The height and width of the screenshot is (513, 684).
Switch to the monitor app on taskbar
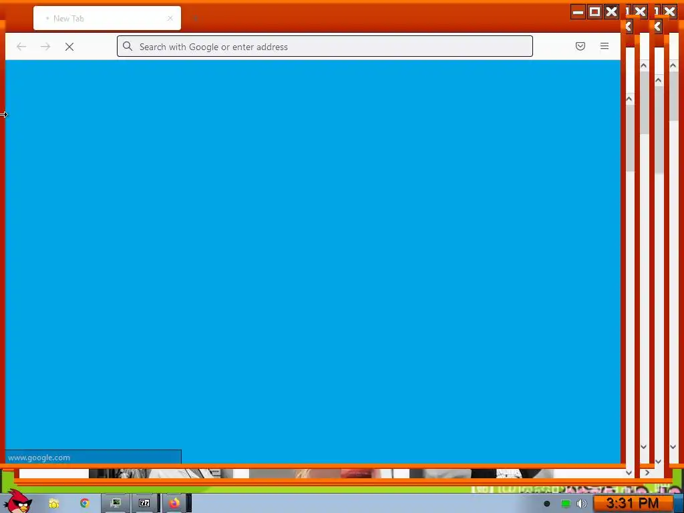point(116,504)
